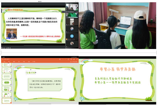157x105 pixels.
Task: Toggle microphone icon on bottom participant tile
Action: click(67, 46)
